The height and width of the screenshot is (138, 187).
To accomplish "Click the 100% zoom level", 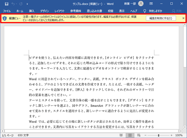I will tap(179, 135).
